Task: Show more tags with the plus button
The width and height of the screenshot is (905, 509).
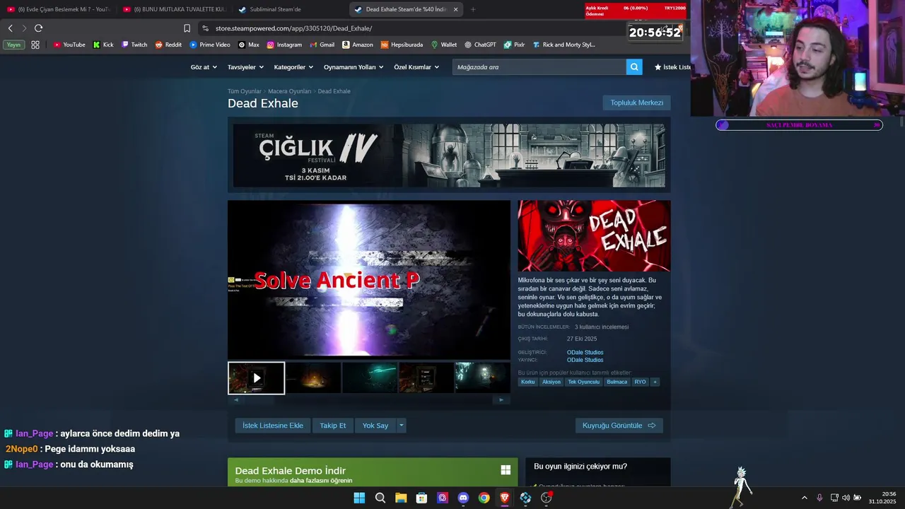Action: [x=655, y=382]
